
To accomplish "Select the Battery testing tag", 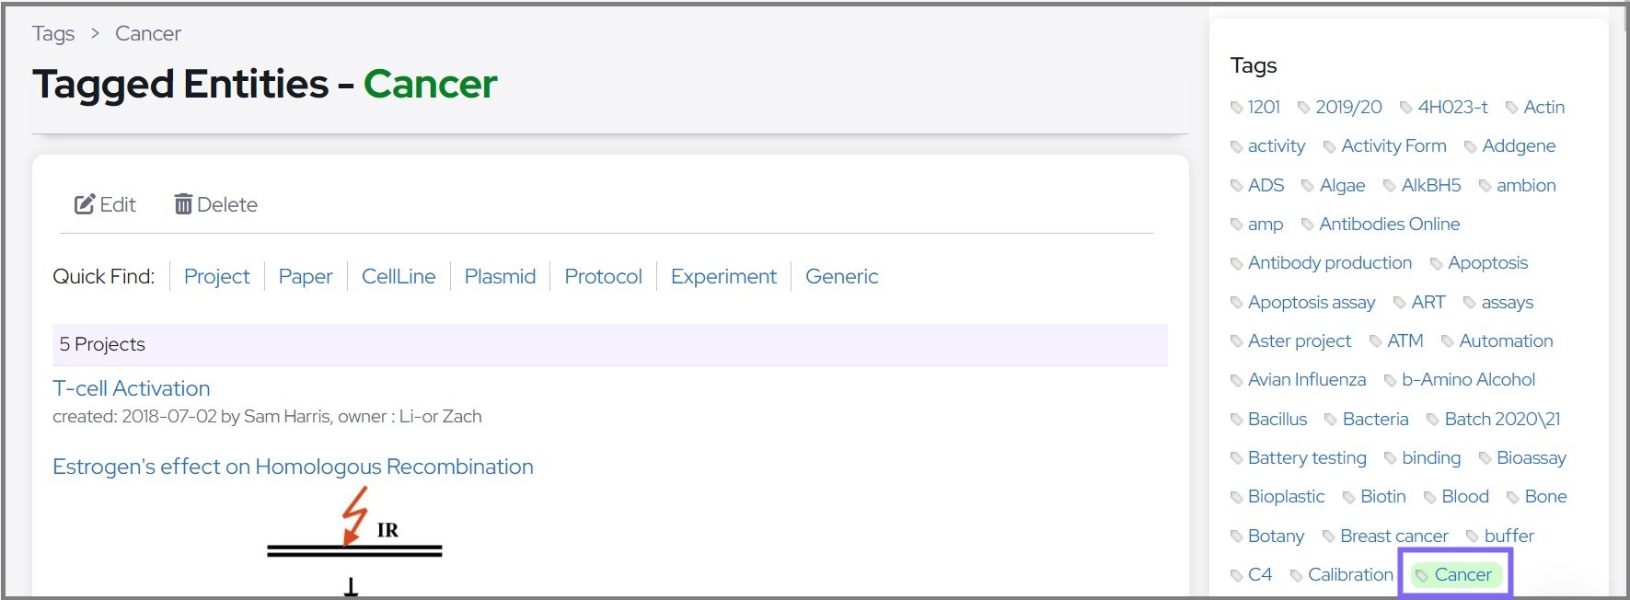I will tap(1306, 457).
